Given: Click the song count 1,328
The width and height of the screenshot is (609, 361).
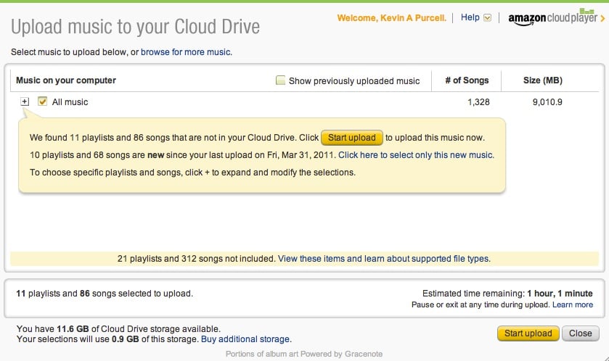Looking at the screenshot, I should [x=478, y=102].
